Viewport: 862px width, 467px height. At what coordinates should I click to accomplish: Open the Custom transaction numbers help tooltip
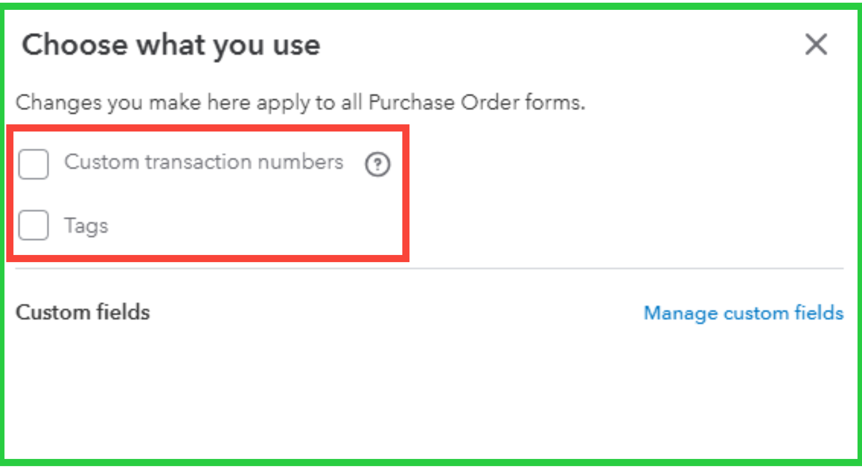click(377, 164)
